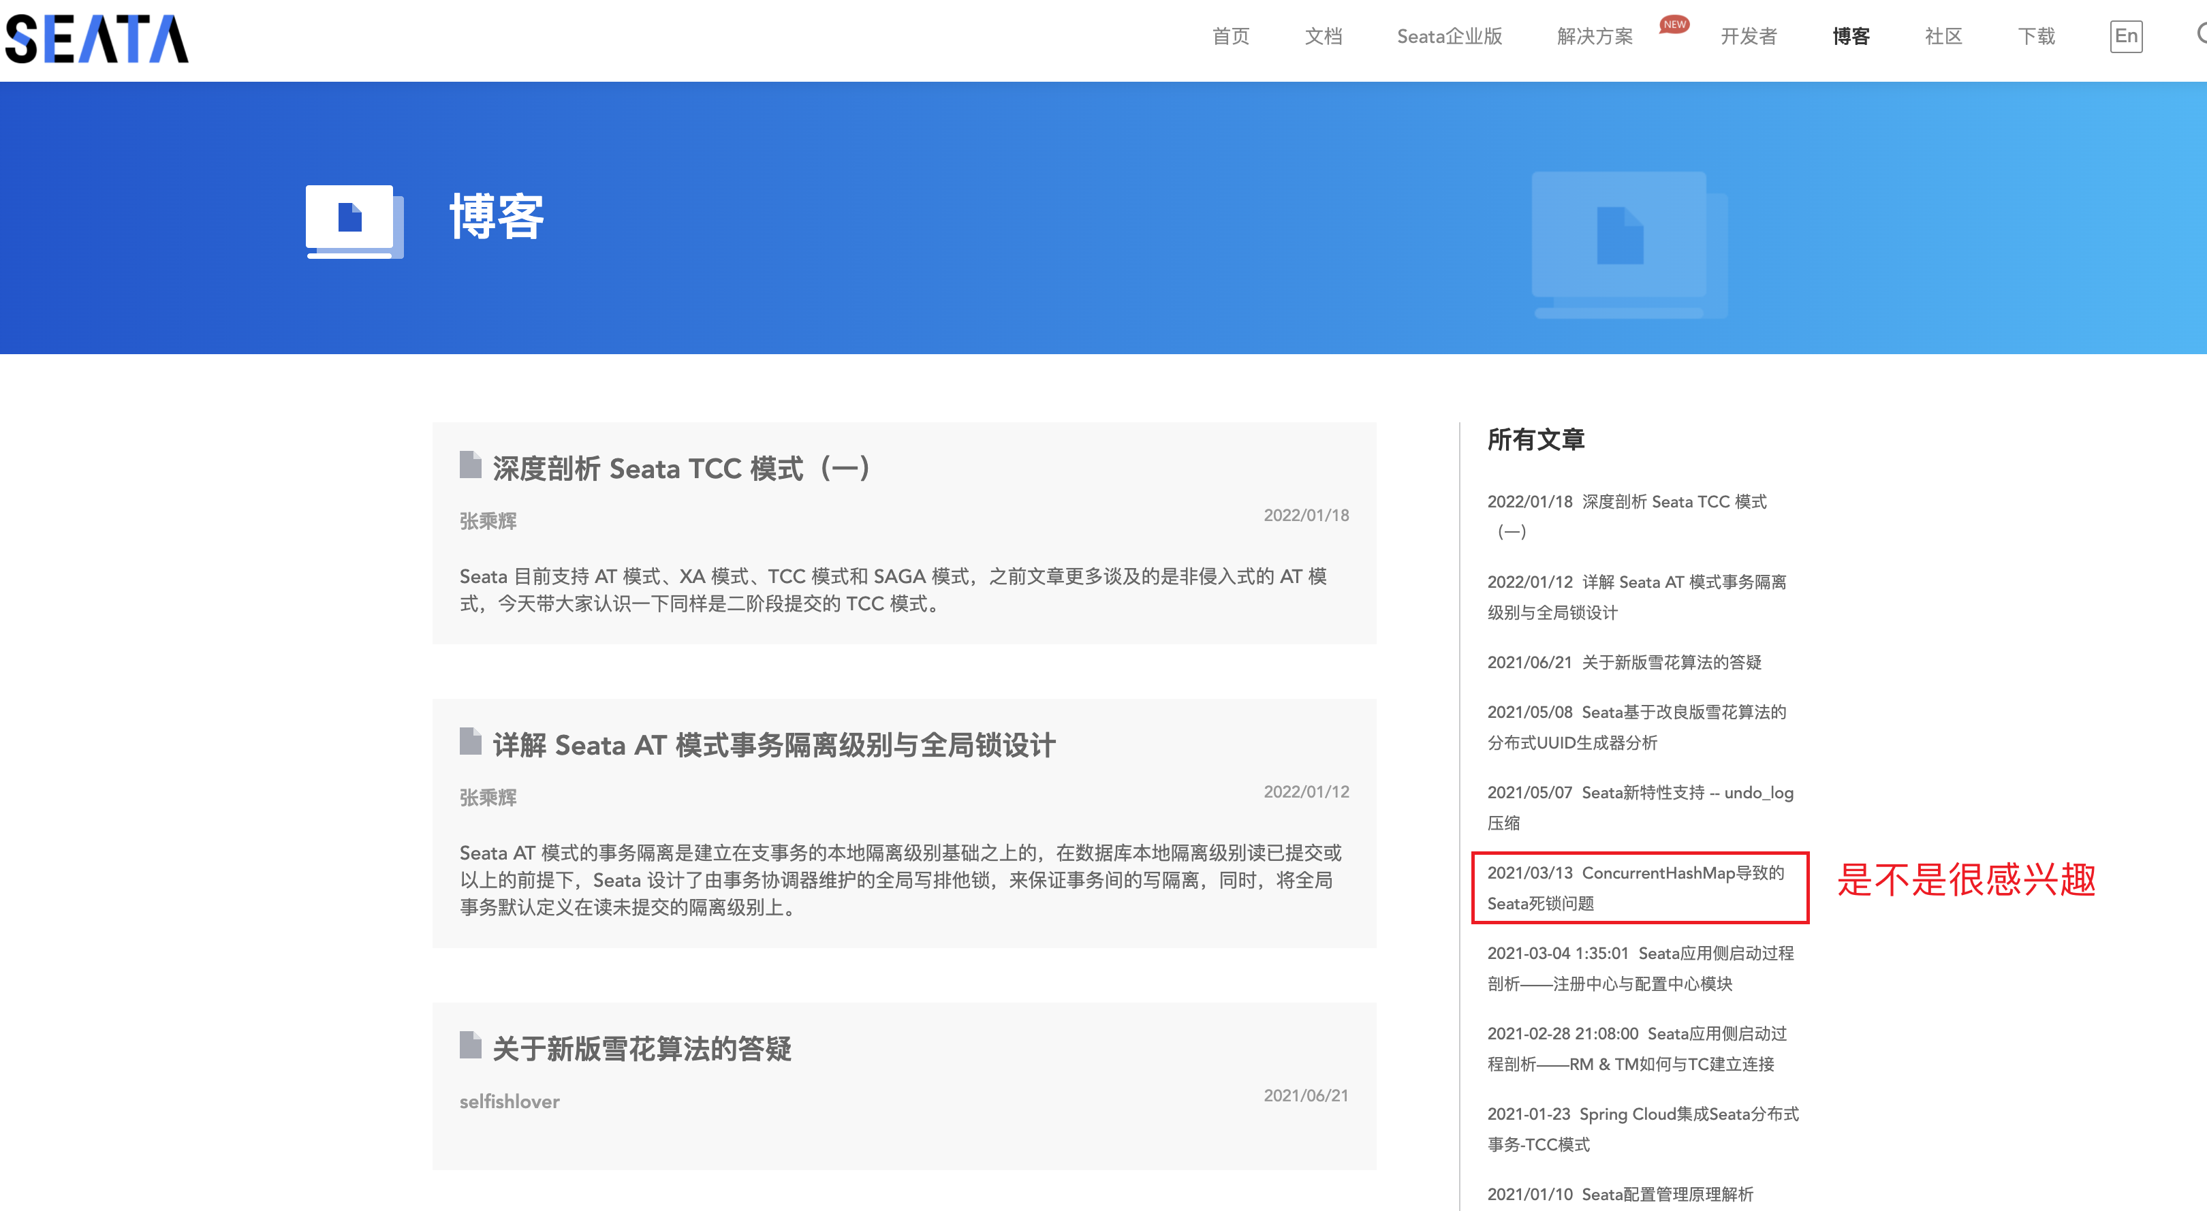The image size is (2207, 1211).
Task: Click the 所有文章 sidebar heading
Action: [1535, 439]
